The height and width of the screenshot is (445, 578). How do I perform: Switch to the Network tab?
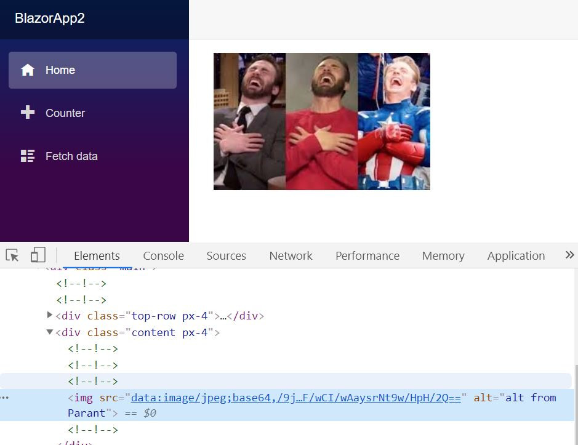pyautogui.click(x=291, y=255)
